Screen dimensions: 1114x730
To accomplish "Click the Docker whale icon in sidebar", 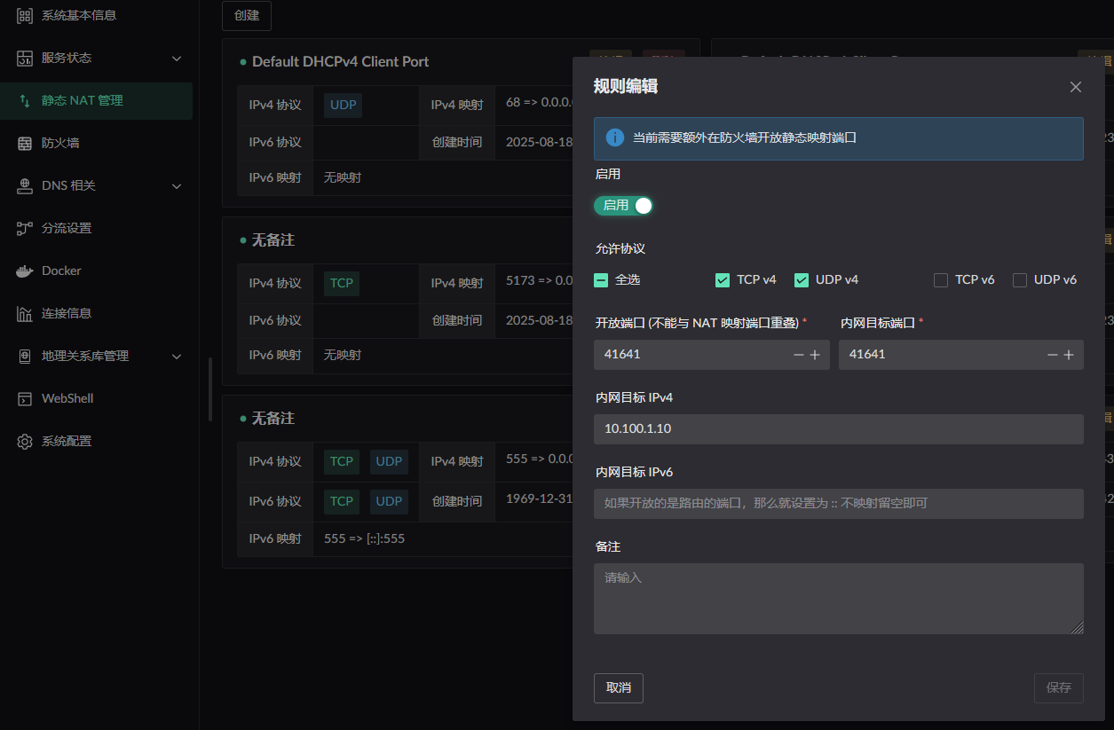I will (x=25, y=271).
